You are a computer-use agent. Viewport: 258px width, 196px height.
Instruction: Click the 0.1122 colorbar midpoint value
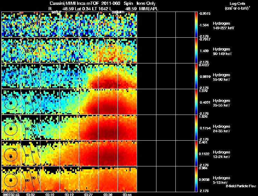point(204,154)
